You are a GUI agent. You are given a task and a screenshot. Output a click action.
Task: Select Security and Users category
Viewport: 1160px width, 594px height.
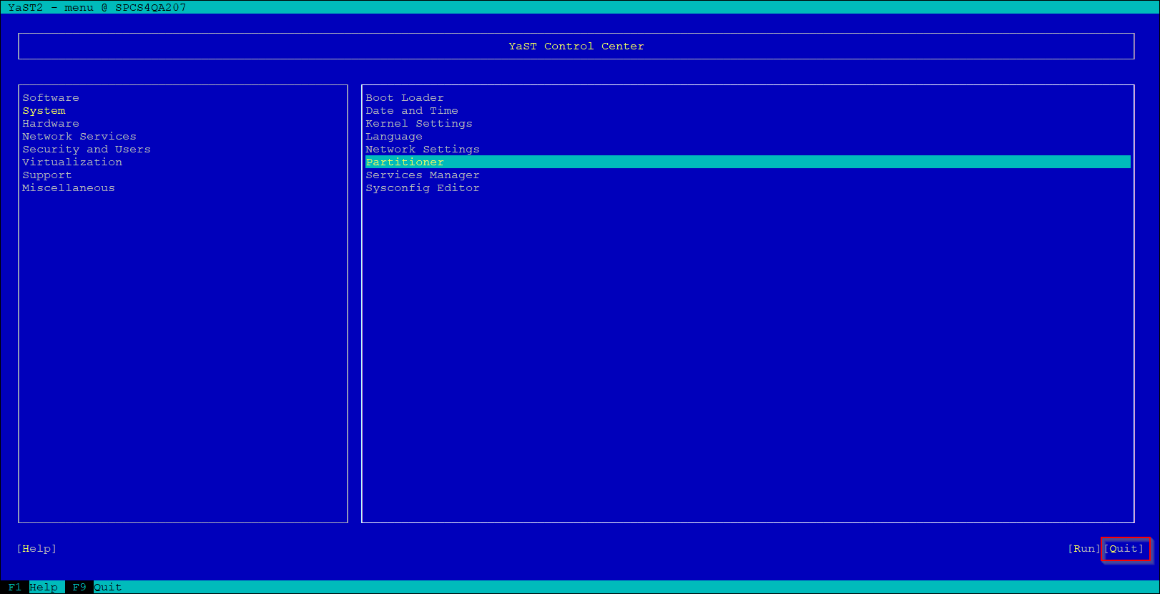click(87, 150)
